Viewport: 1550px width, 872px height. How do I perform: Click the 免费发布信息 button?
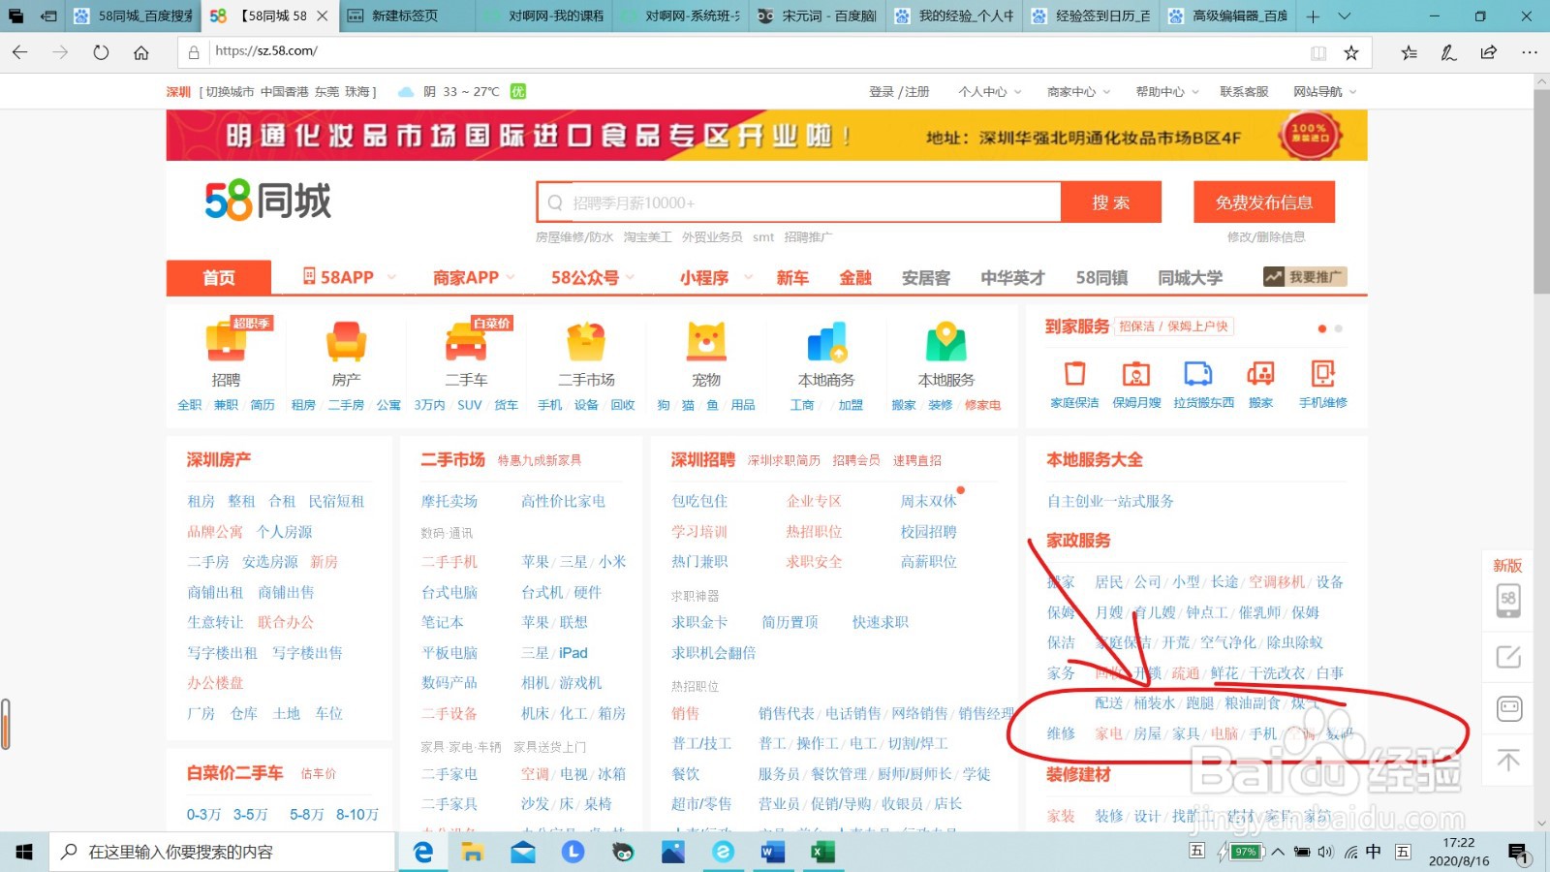[x=1264, y=202]
